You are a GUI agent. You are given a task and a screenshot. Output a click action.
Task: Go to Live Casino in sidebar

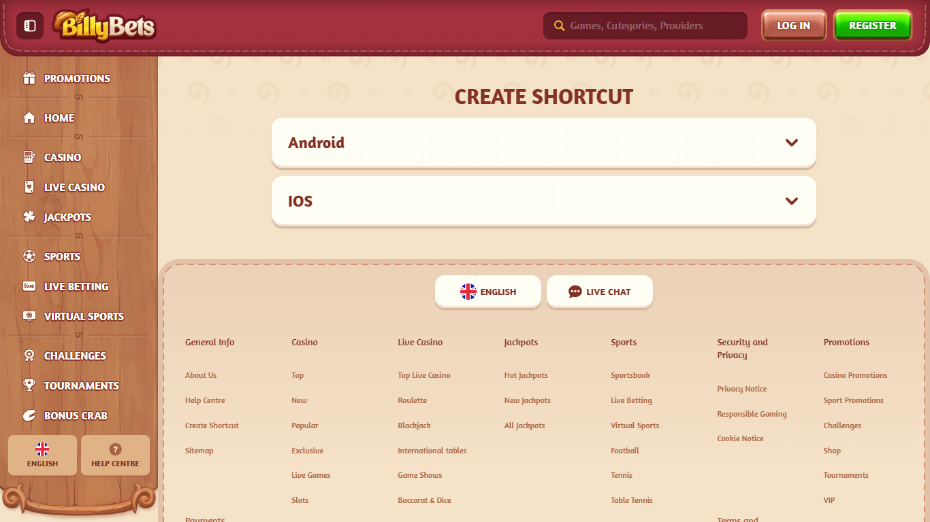(x=74, y=187)
